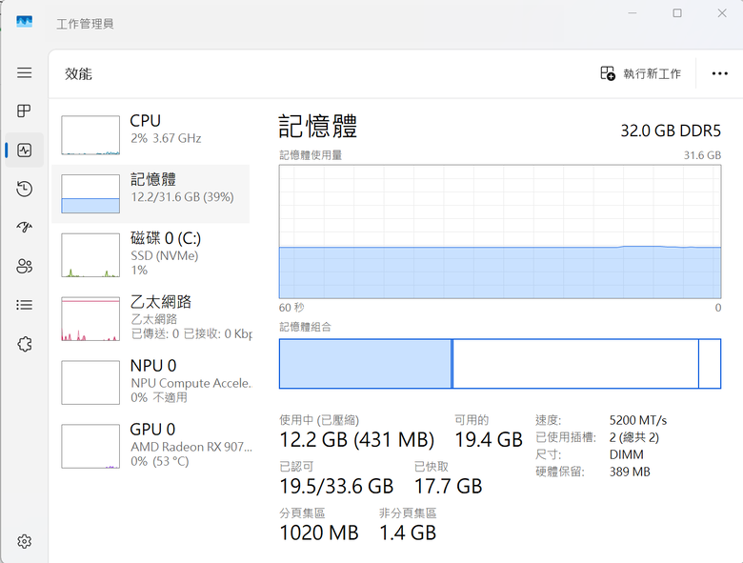This screenshot has height=563, width=743.
Task: Select the GPU 0 entry
Action: tap(151, 446)
